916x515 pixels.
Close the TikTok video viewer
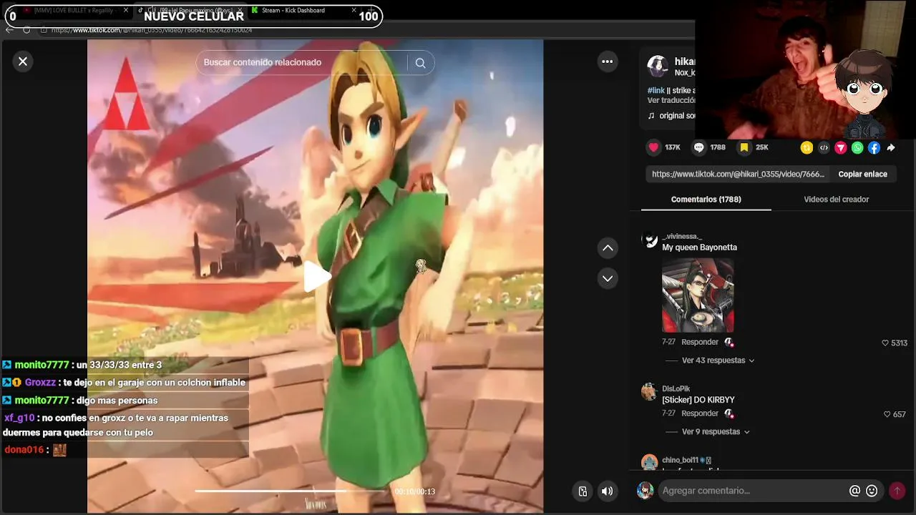(x=23, y=62)
